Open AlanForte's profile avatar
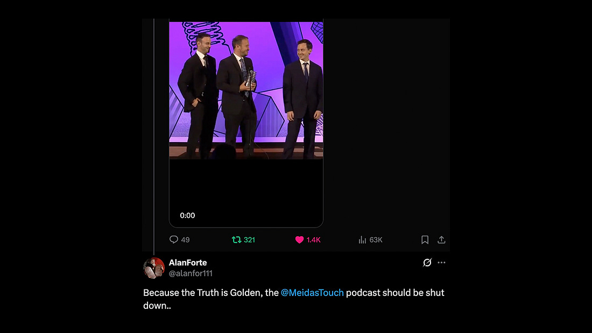Viewport: 592px width, 333px height. pos(154,268)
